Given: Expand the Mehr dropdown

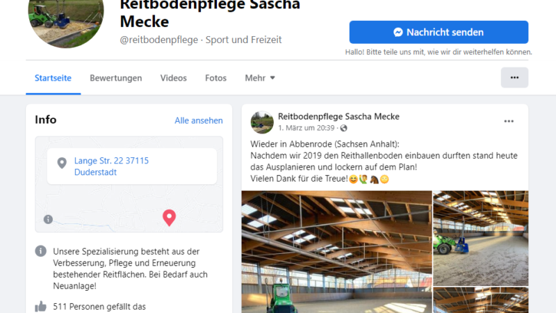Looking at the screenshot, I should (260, 78).
